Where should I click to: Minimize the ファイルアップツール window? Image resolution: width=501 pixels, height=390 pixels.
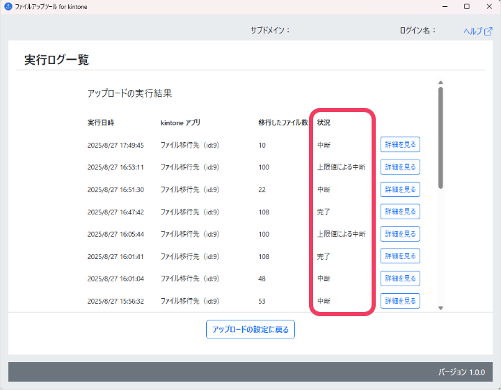click(x=445, y=6)
